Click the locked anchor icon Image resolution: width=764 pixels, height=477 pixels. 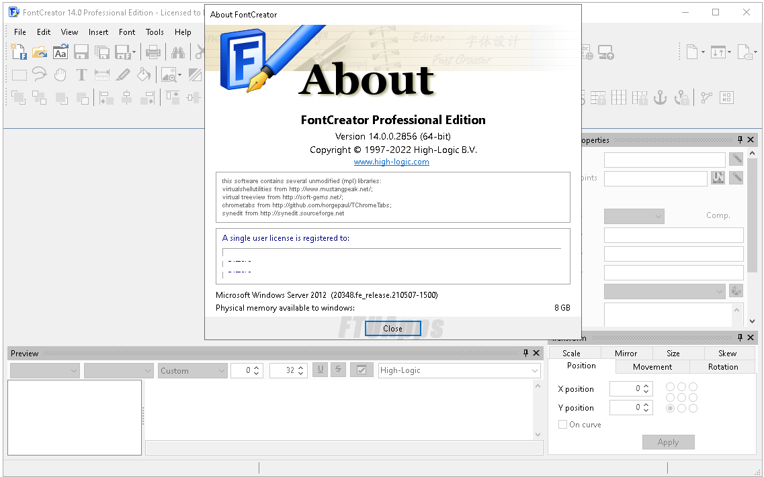tap(681, 98)
